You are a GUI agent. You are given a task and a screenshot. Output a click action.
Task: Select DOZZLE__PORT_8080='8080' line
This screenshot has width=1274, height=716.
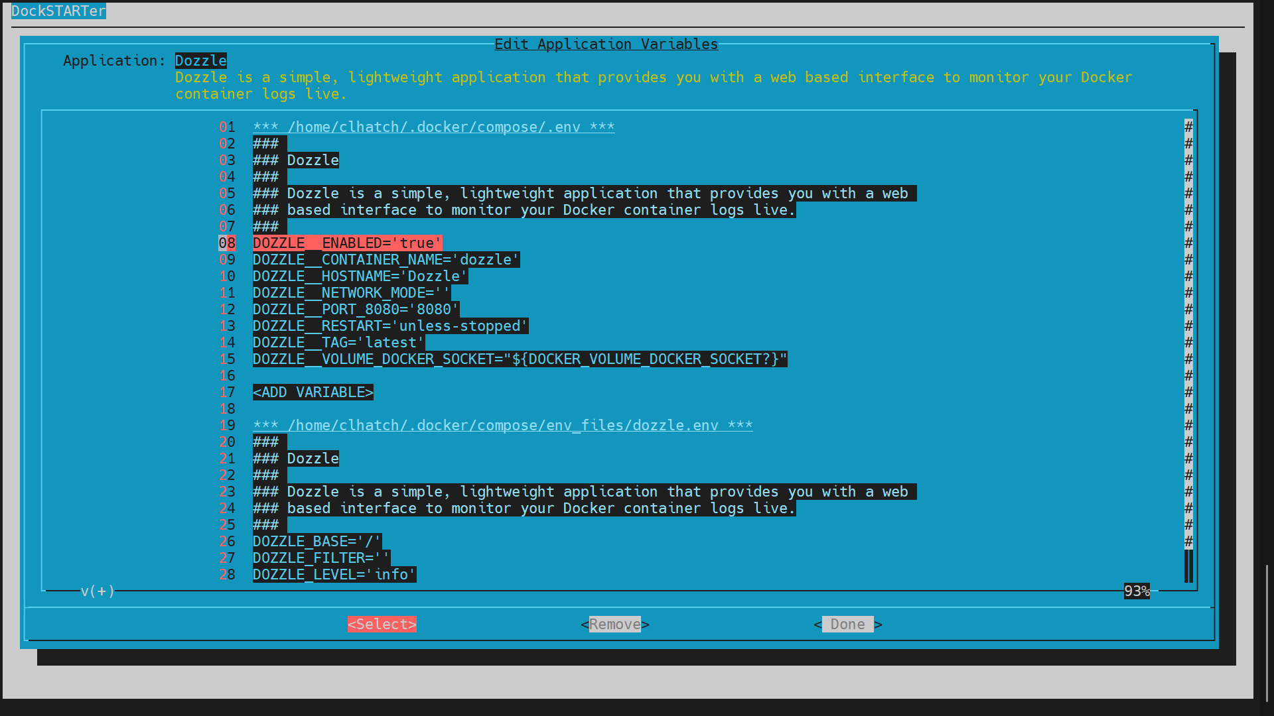click(x=356, y=309)
